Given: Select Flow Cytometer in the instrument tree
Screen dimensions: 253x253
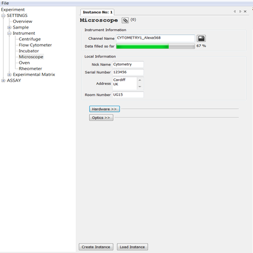Looking at the screenshot, I should tap(35, 45).
